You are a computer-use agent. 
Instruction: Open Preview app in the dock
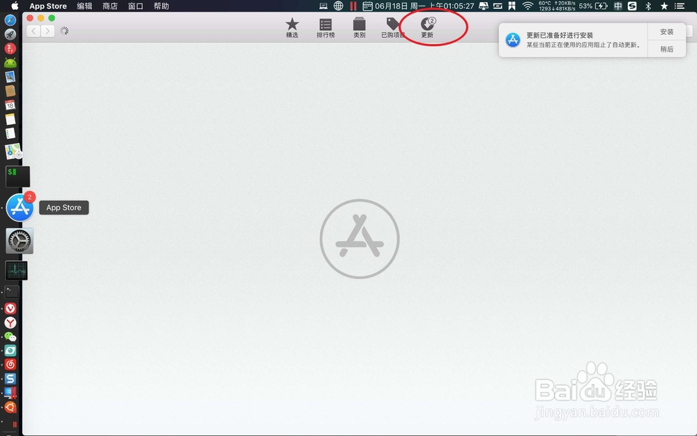click(10, 77)
